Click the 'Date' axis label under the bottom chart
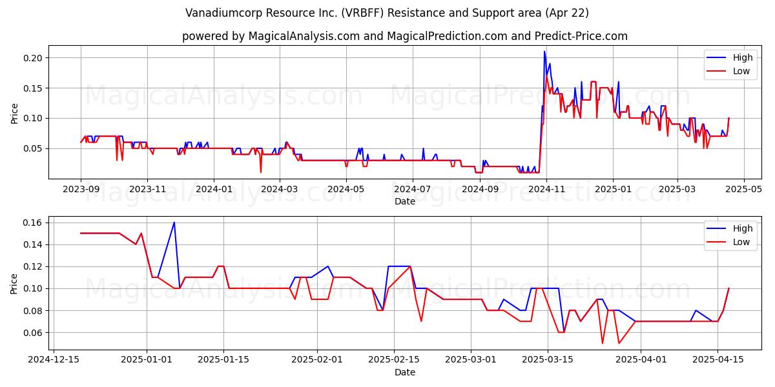The image size is (775, 387). coord(405,372)
